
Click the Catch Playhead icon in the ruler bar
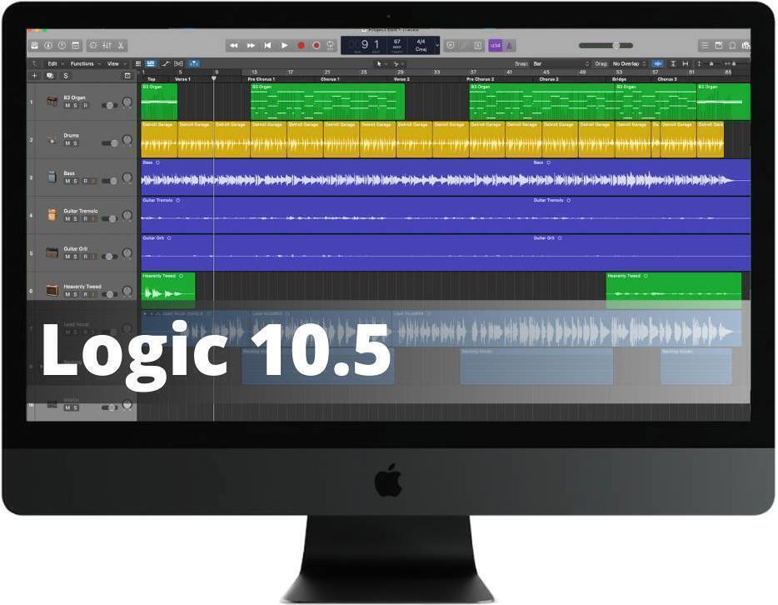(x=656, y=63)
